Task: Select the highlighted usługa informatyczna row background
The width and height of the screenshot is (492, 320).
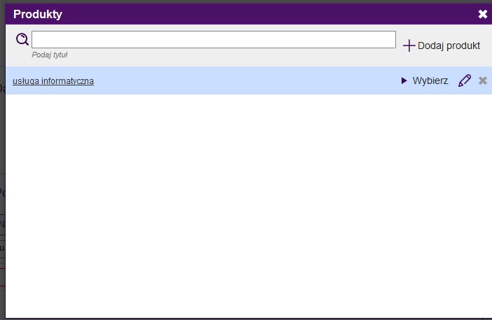Action: click(245, 81)
